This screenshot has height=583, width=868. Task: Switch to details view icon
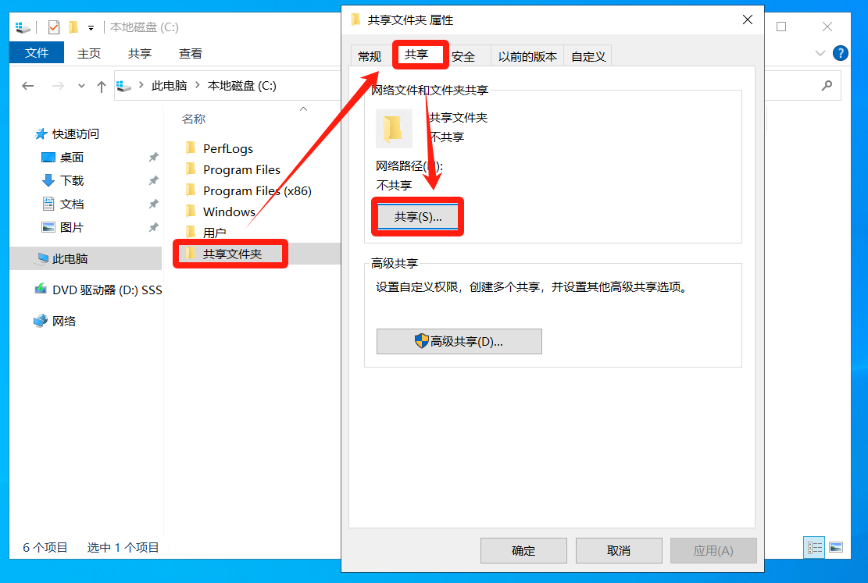[x=814, y=548]
